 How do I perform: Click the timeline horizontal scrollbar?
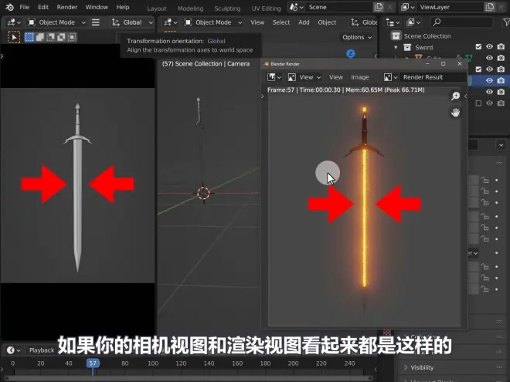coord(189,378)
